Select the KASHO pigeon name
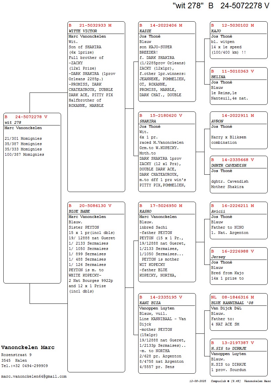Viewport: 271px width, 390px height. click(145, 211)
